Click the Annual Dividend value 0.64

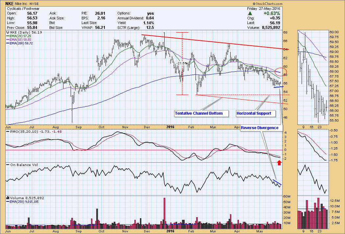point(150,18)
